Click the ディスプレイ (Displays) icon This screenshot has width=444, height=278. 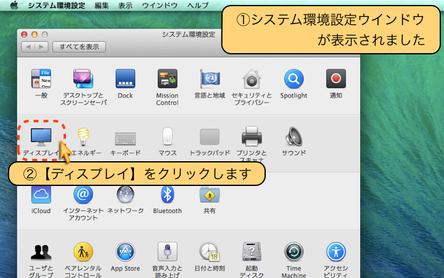(41, 137)
